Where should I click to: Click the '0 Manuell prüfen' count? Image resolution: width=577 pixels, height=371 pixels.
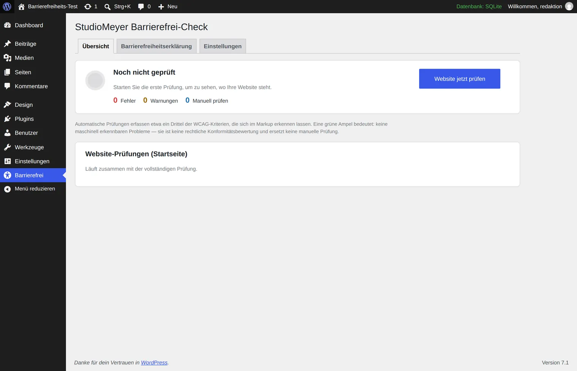207,100
